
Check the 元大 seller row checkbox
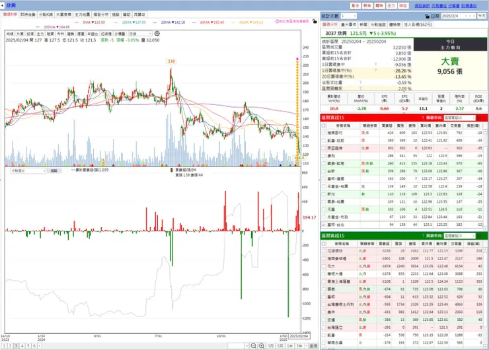click(323, 266)
